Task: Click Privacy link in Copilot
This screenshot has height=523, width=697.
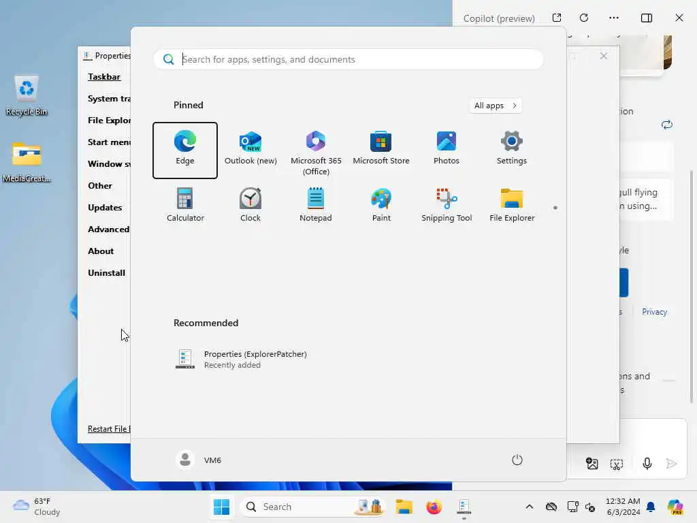Action: point(654,312)
